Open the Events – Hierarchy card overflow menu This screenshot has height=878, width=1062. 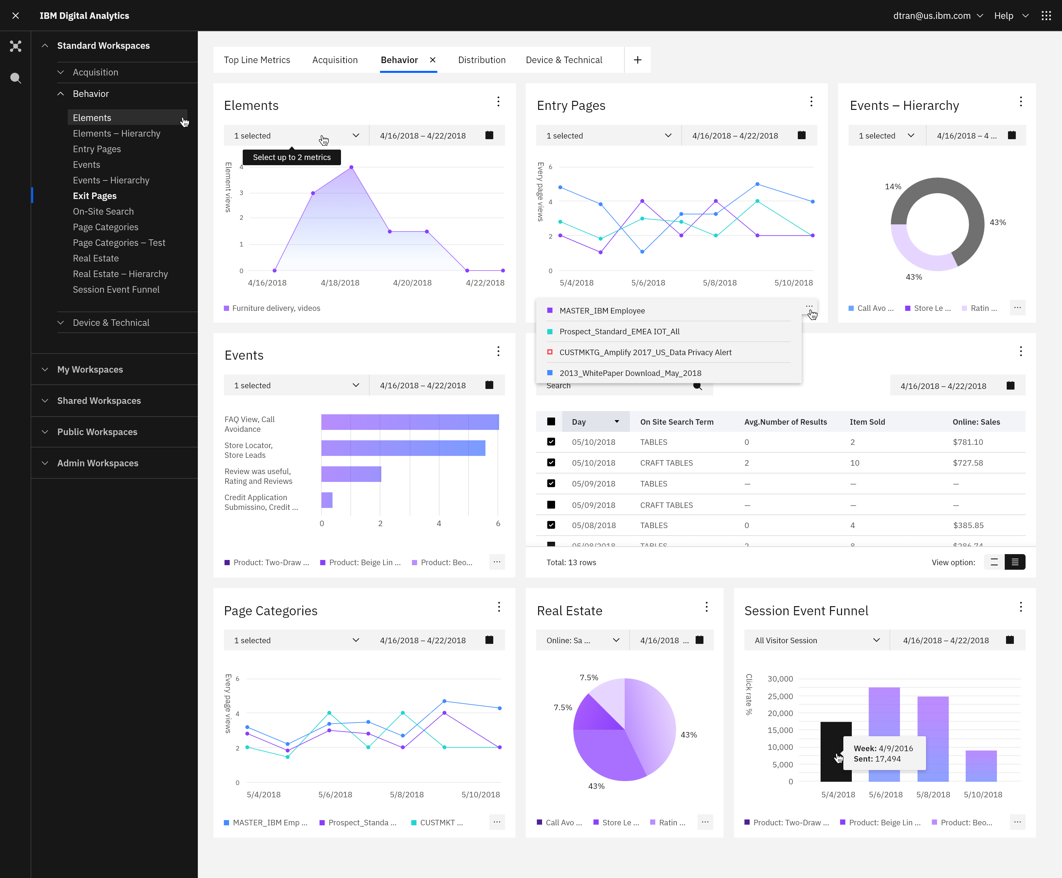coord(1021,101)
